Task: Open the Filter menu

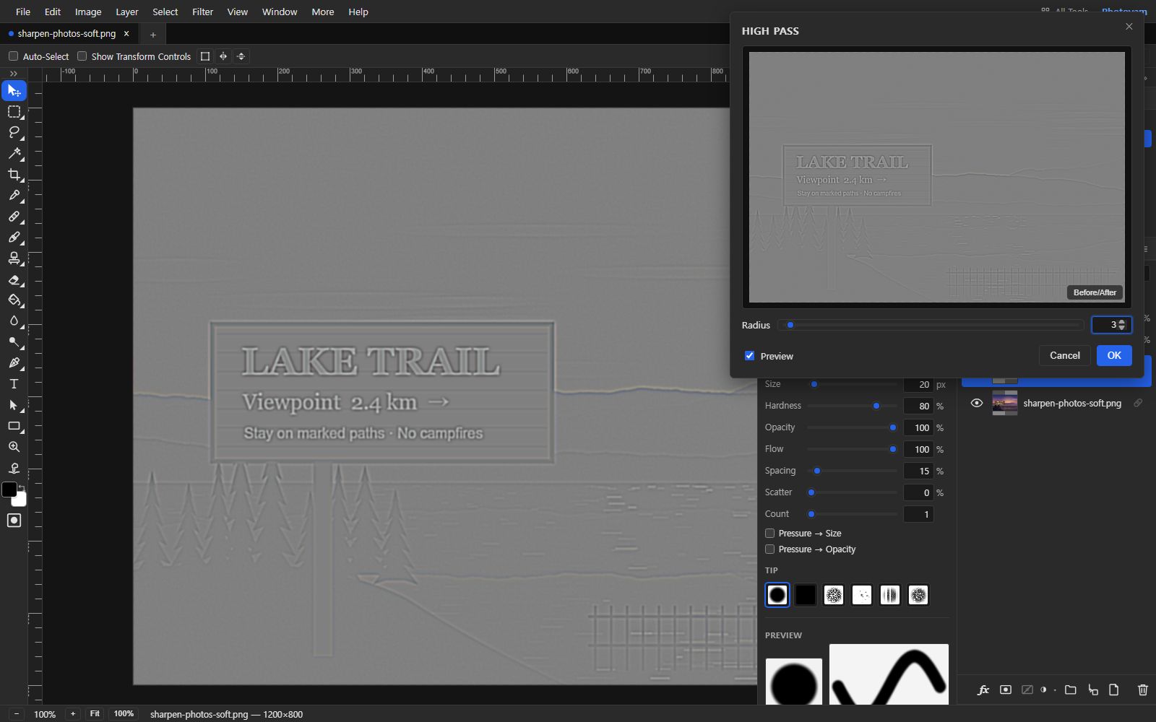Action: [x=202, y=12]
